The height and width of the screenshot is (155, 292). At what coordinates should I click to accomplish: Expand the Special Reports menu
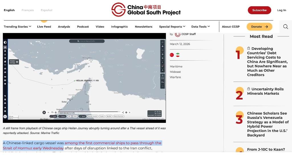click(172, 27)
